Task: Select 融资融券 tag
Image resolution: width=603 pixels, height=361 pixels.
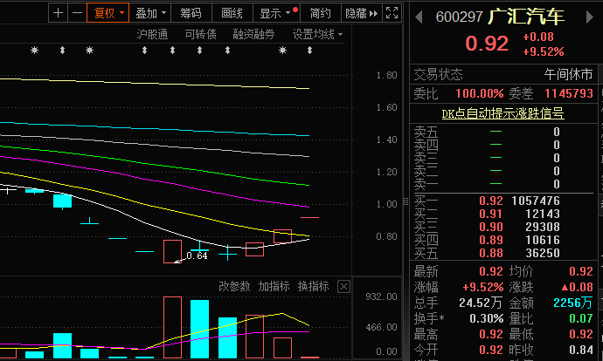Action: click(x=253, y=35)
